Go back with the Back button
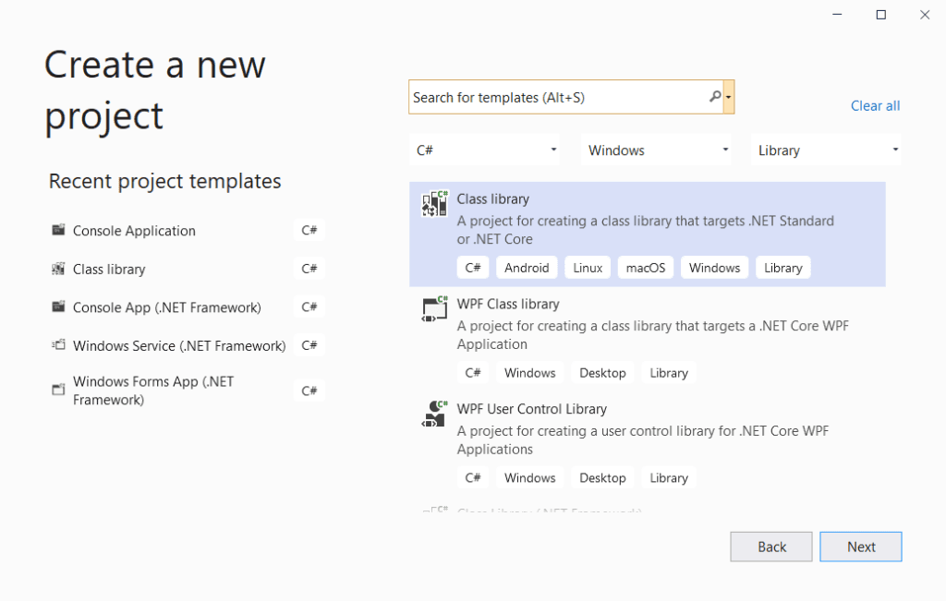The image size is (946, 601). click(x=771, y=547)
